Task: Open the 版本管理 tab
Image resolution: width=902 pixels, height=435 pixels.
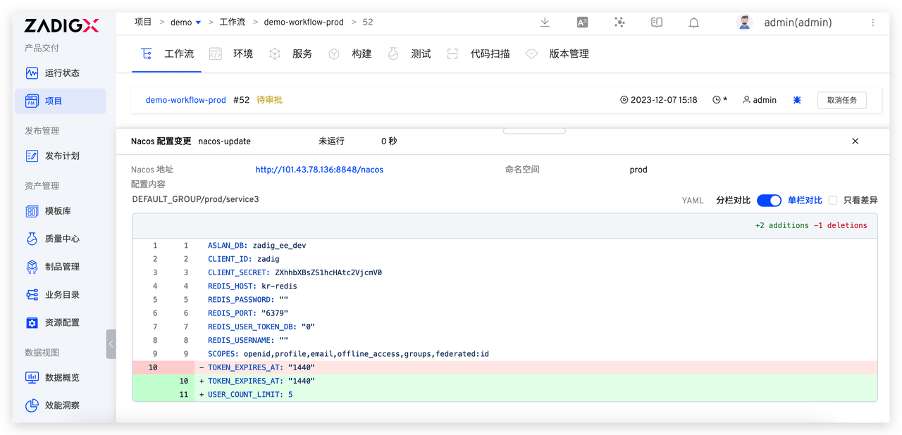Action: point(568,54)
